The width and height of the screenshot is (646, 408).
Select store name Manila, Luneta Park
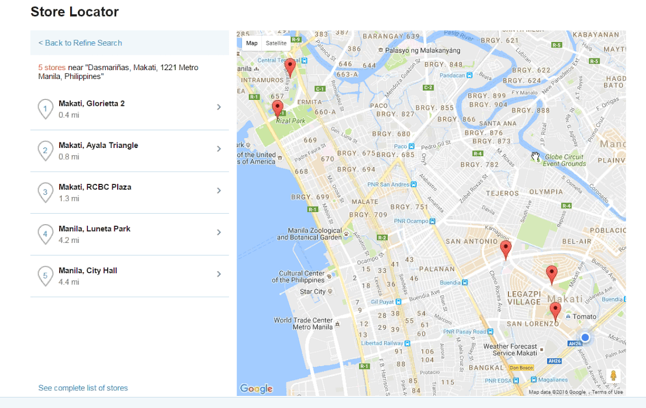tap(94, 229)
